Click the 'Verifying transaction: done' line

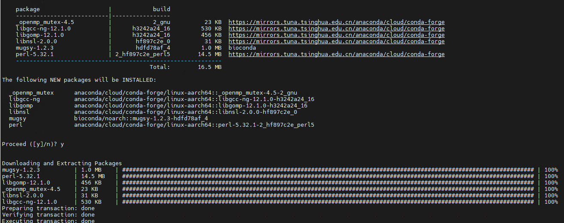[x=48, y=214]
